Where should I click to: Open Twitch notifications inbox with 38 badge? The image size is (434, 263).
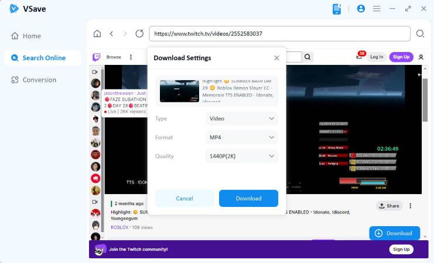[359, 56]
